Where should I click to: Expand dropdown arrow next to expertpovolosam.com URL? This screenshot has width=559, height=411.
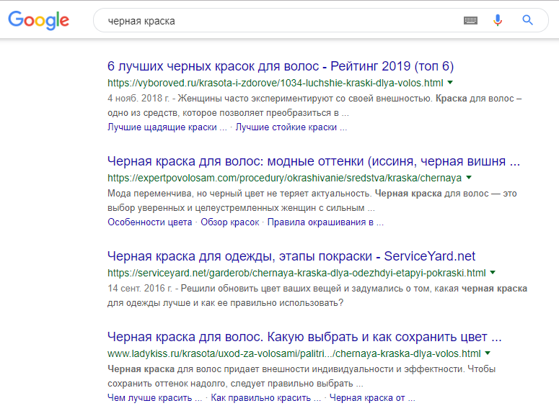[x=469, y=177]
